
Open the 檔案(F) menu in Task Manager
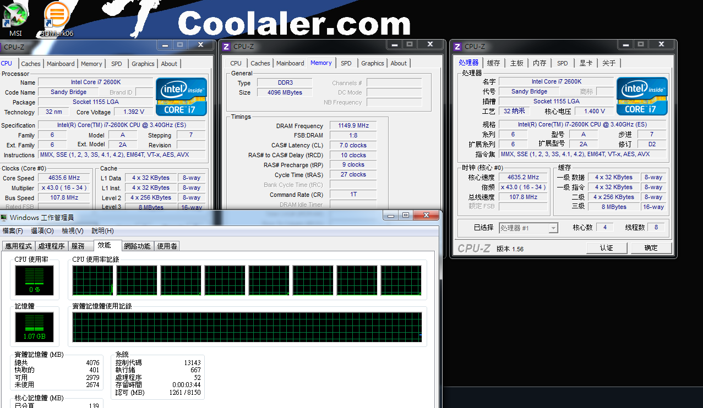pos(13,231)
